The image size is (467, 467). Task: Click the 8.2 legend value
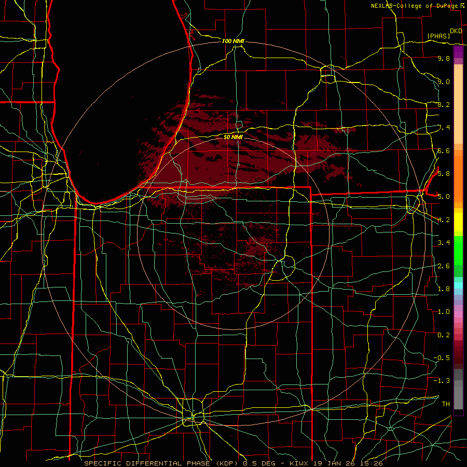click(444, 105)
